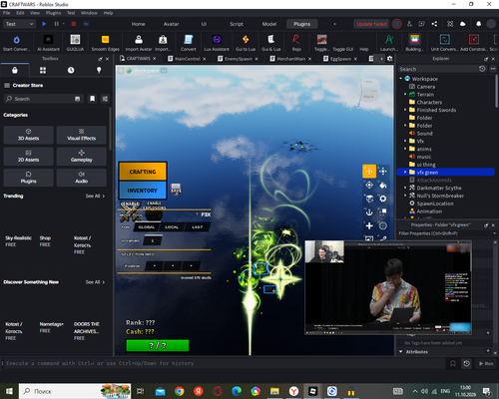Screen dimensions: 499x399
Task: Expand the Workspace tree node
Action: 401,79
